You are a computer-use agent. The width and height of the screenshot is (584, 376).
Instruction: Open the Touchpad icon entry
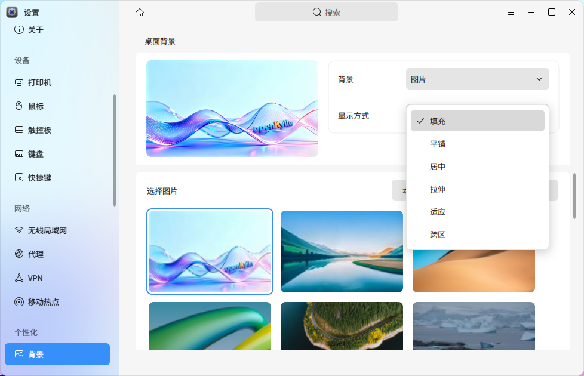coord(19,130)
